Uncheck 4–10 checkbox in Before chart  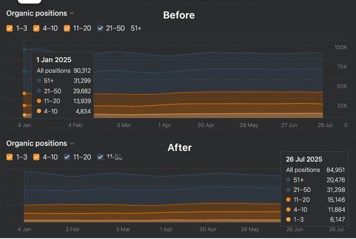(x=36, y=28)
